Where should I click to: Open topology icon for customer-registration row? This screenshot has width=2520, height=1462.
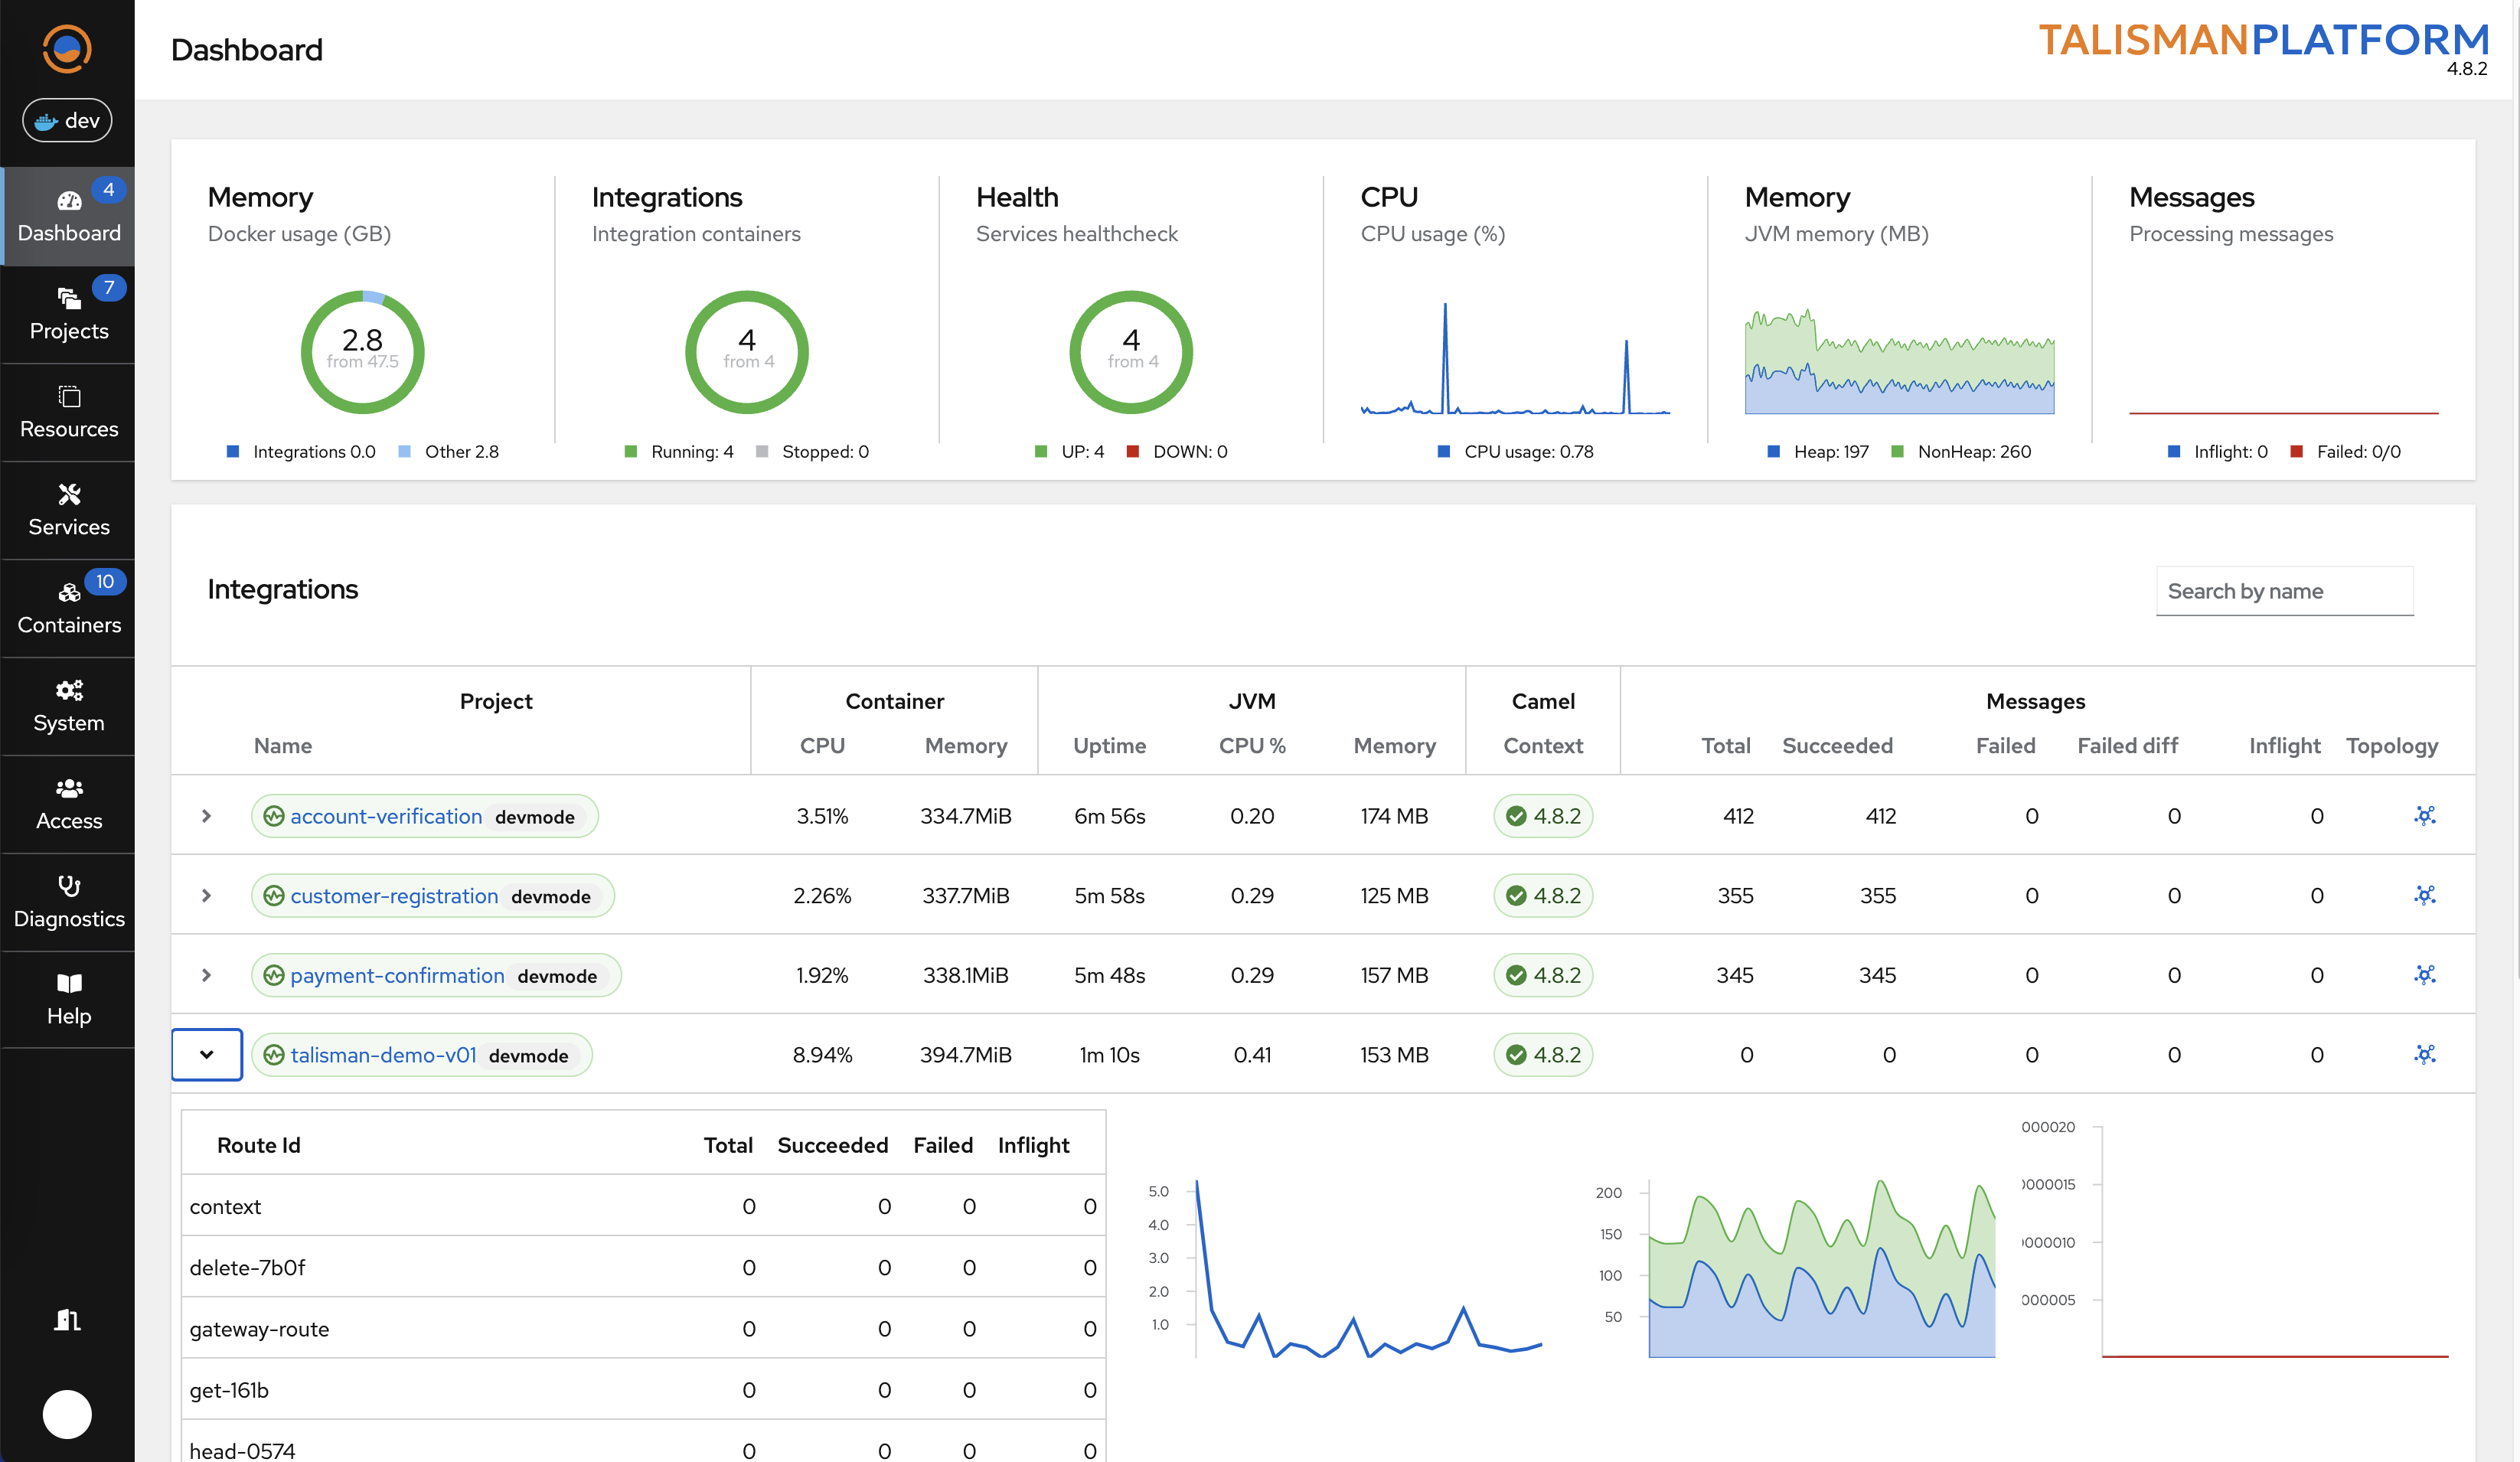2424,895
